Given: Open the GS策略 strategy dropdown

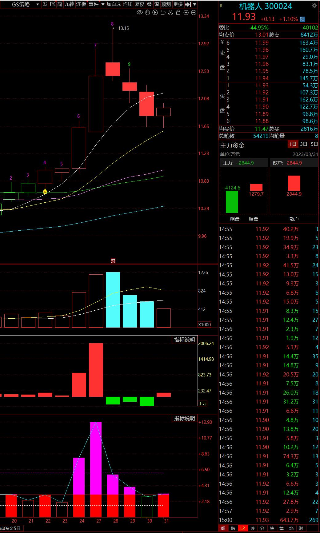Looking at the screenshot, I should click(x=25, y=4).
